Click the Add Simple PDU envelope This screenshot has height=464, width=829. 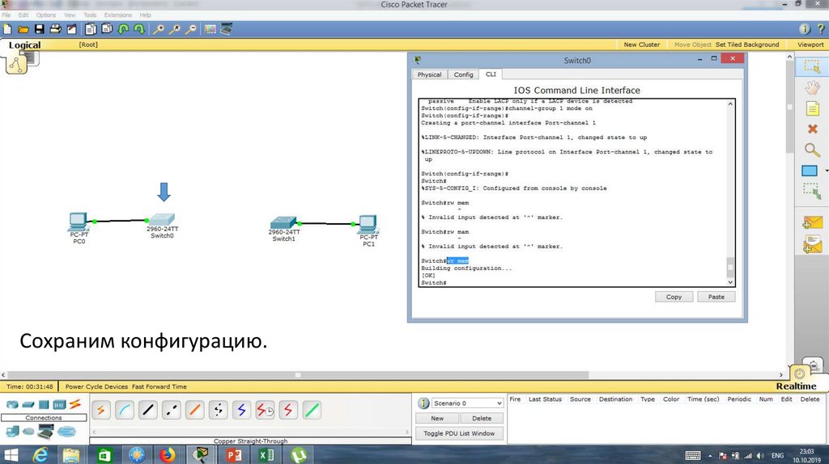pyautogui.click(x=811, y=222)
